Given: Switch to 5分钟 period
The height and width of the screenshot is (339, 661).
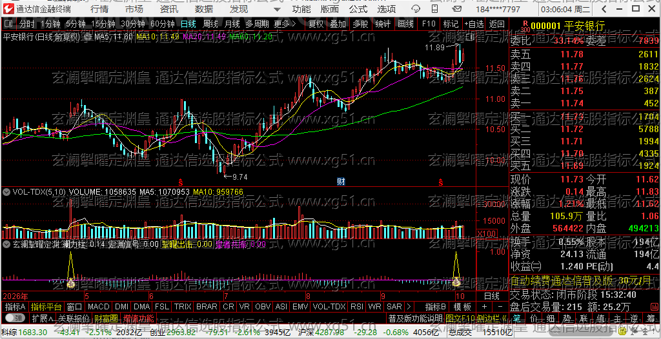Looking at the screenshot, I should [75, 24].
